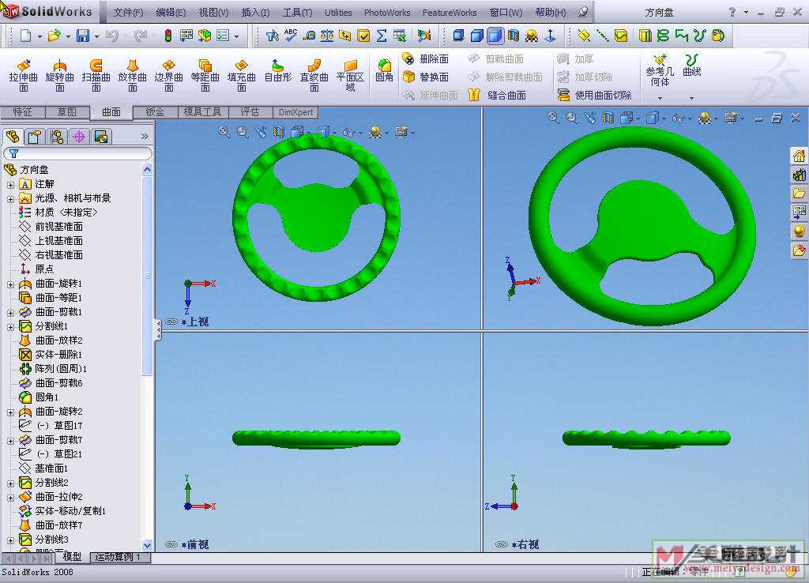The height and width of the screenshot is (583, 809).
Task: Open the 工具(T) menu
Action: (x=297, y=13)
